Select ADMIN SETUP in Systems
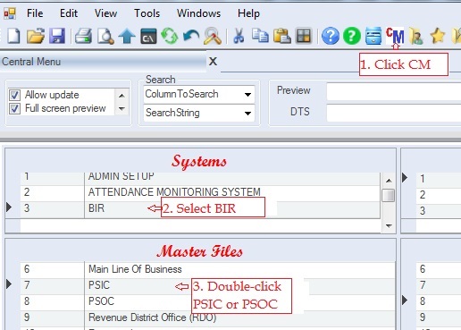 [200, 178]
